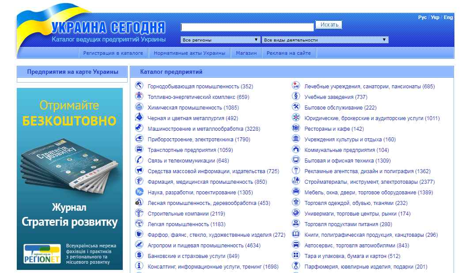Viewport: 469px width, 273px height.
Task: Click the books and stationery open-book icon
Action: click(296, 234)
